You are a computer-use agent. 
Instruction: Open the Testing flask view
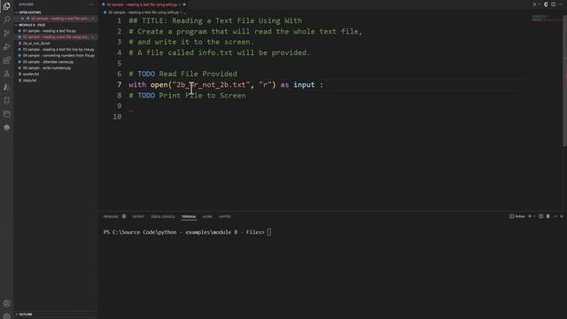click(x=6, y=74)
